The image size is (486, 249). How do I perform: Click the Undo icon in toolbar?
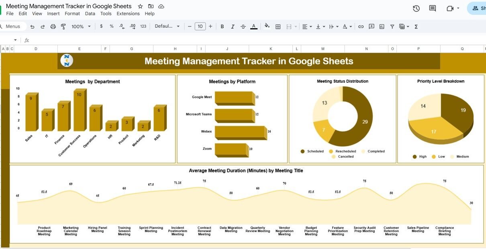point(32,27)
